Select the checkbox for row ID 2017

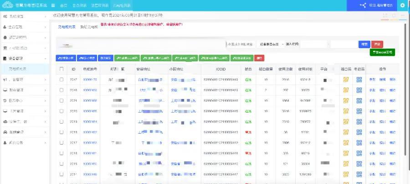61,142
